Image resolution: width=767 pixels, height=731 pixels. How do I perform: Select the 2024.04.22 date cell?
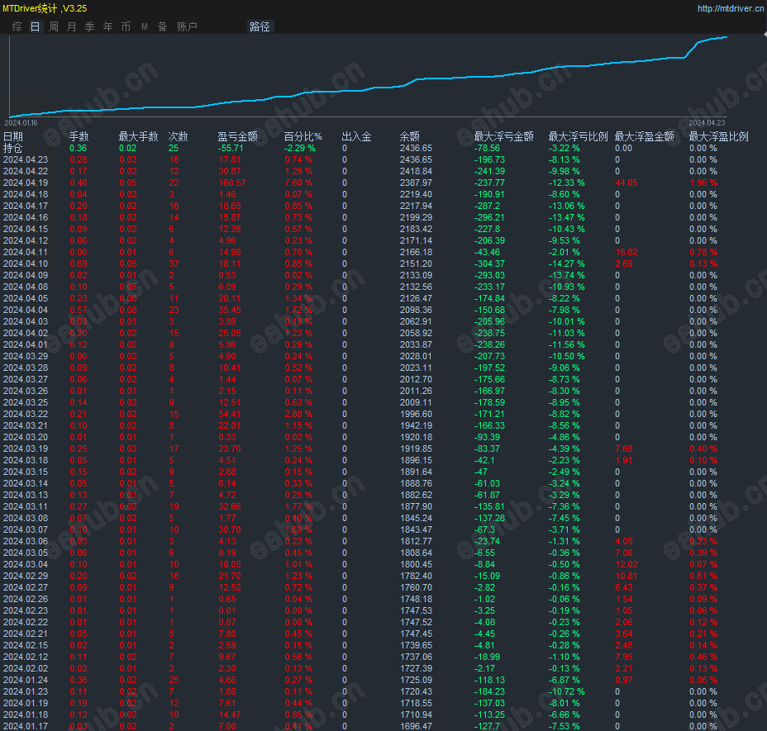tap(26, 171)
